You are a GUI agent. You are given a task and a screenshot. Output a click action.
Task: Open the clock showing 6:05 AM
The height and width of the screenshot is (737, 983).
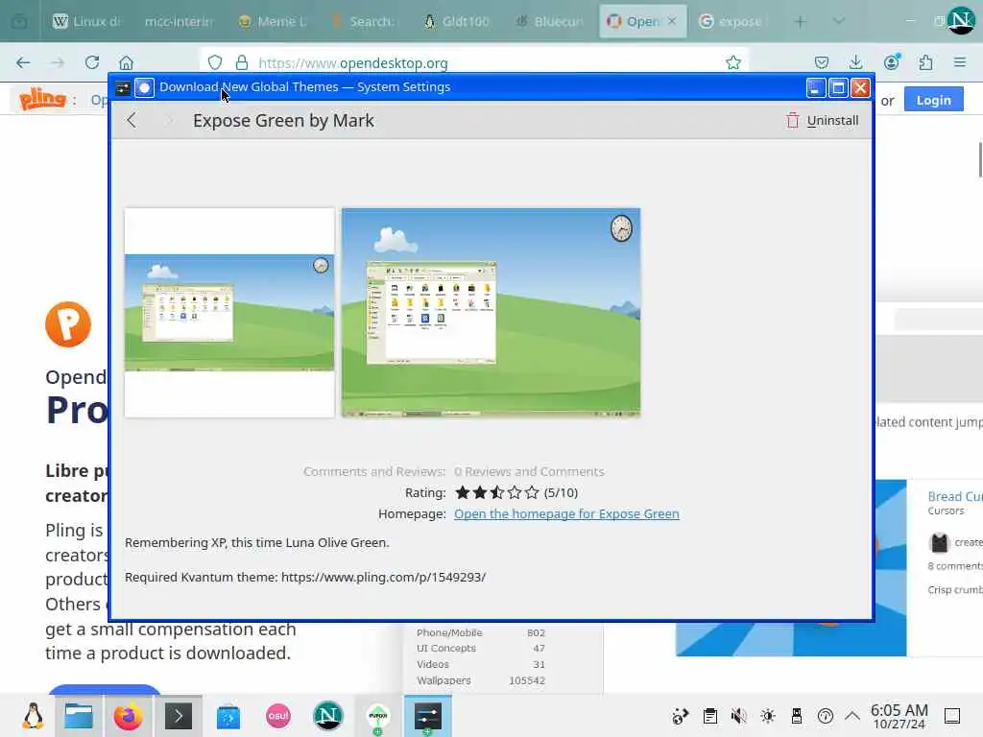[899, 716]
